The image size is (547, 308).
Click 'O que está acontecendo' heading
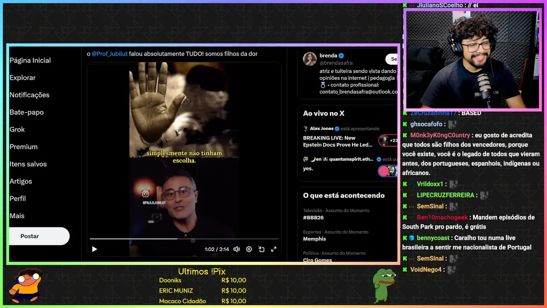coord(344,195)
